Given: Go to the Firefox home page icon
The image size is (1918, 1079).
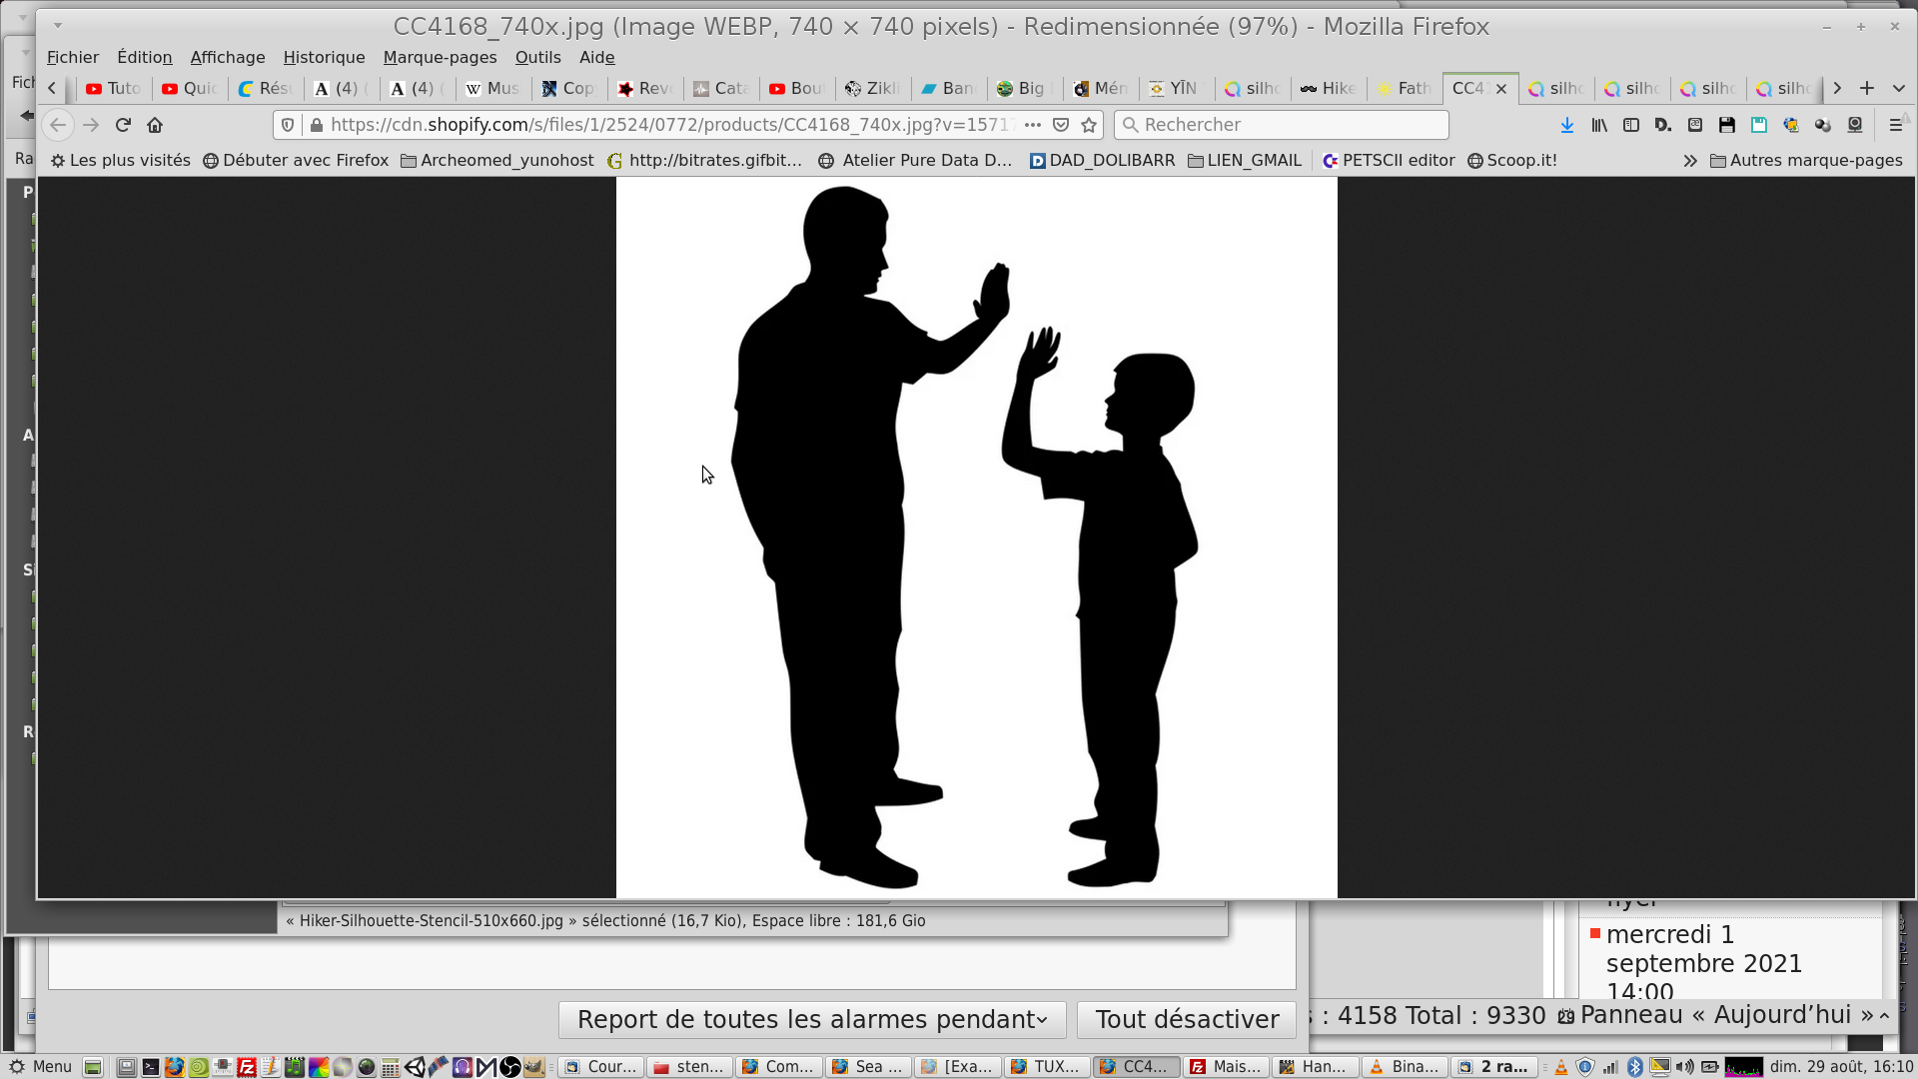Looking at the screenshot, I should pyautogui.click(x=155, y=125).
